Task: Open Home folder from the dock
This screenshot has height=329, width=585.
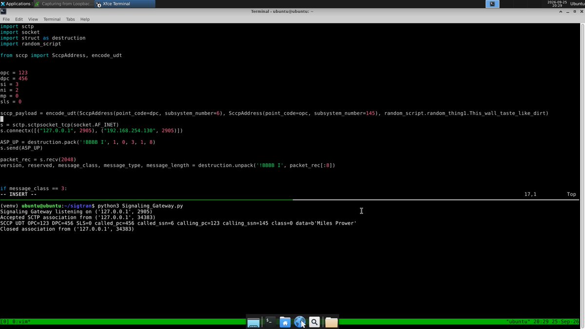Action: [285, 322]
